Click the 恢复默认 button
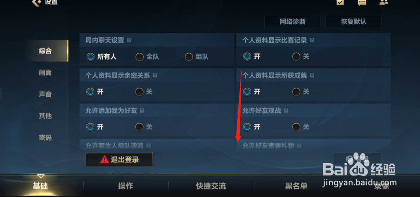The height and width of the screenshot is (197, 420). click(x=353, y=22)
